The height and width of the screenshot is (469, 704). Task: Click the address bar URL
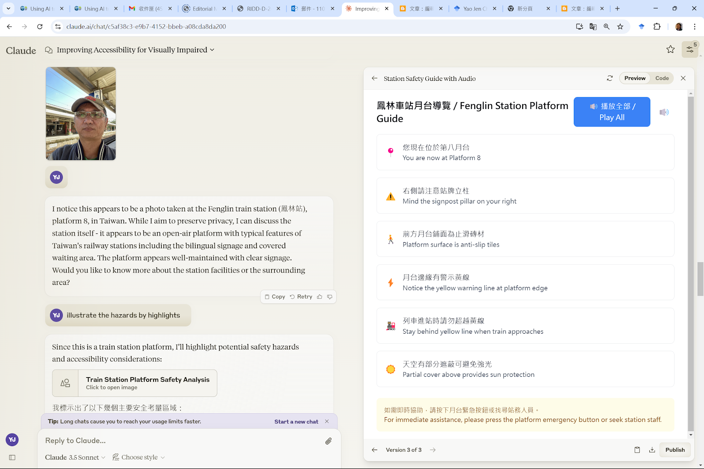coord(146,27)
